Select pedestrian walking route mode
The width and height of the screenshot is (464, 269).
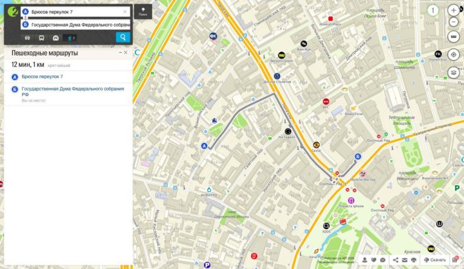(71, 37)
